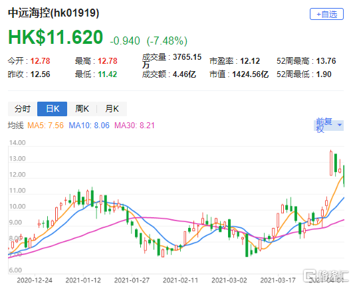Click the 最高 value 12.78

point(108,61)
